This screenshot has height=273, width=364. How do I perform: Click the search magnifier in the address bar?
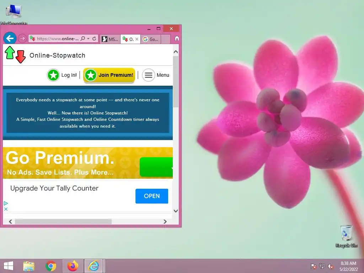pyautogui.click(x=82, y=38)
